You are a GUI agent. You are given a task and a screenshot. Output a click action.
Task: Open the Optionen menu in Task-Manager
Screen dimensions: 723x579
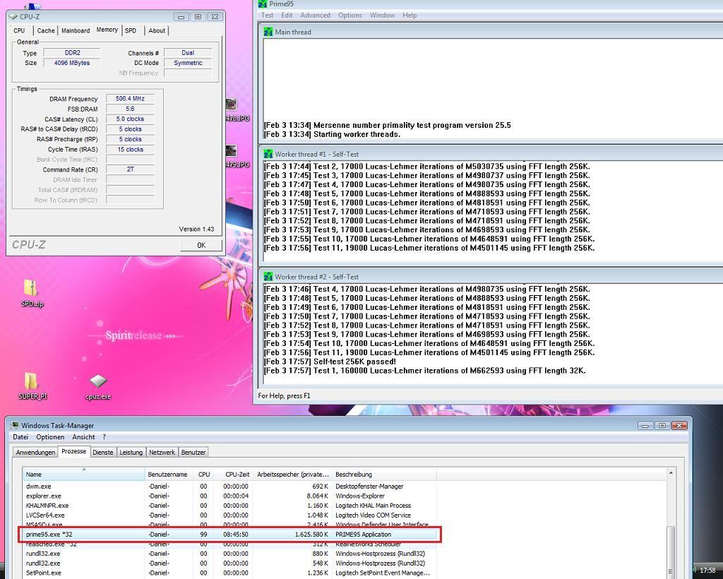(x=50, y=436)
